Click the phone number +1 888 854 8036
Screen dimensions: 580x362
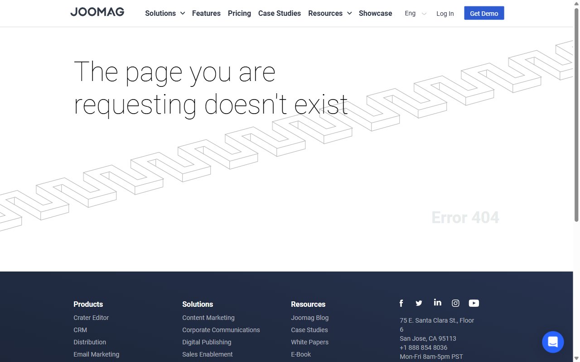[x=423, y=348]
